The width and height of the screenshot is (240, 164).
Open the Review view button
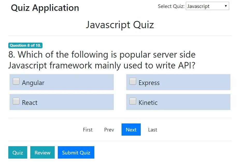tap(43, 152)
